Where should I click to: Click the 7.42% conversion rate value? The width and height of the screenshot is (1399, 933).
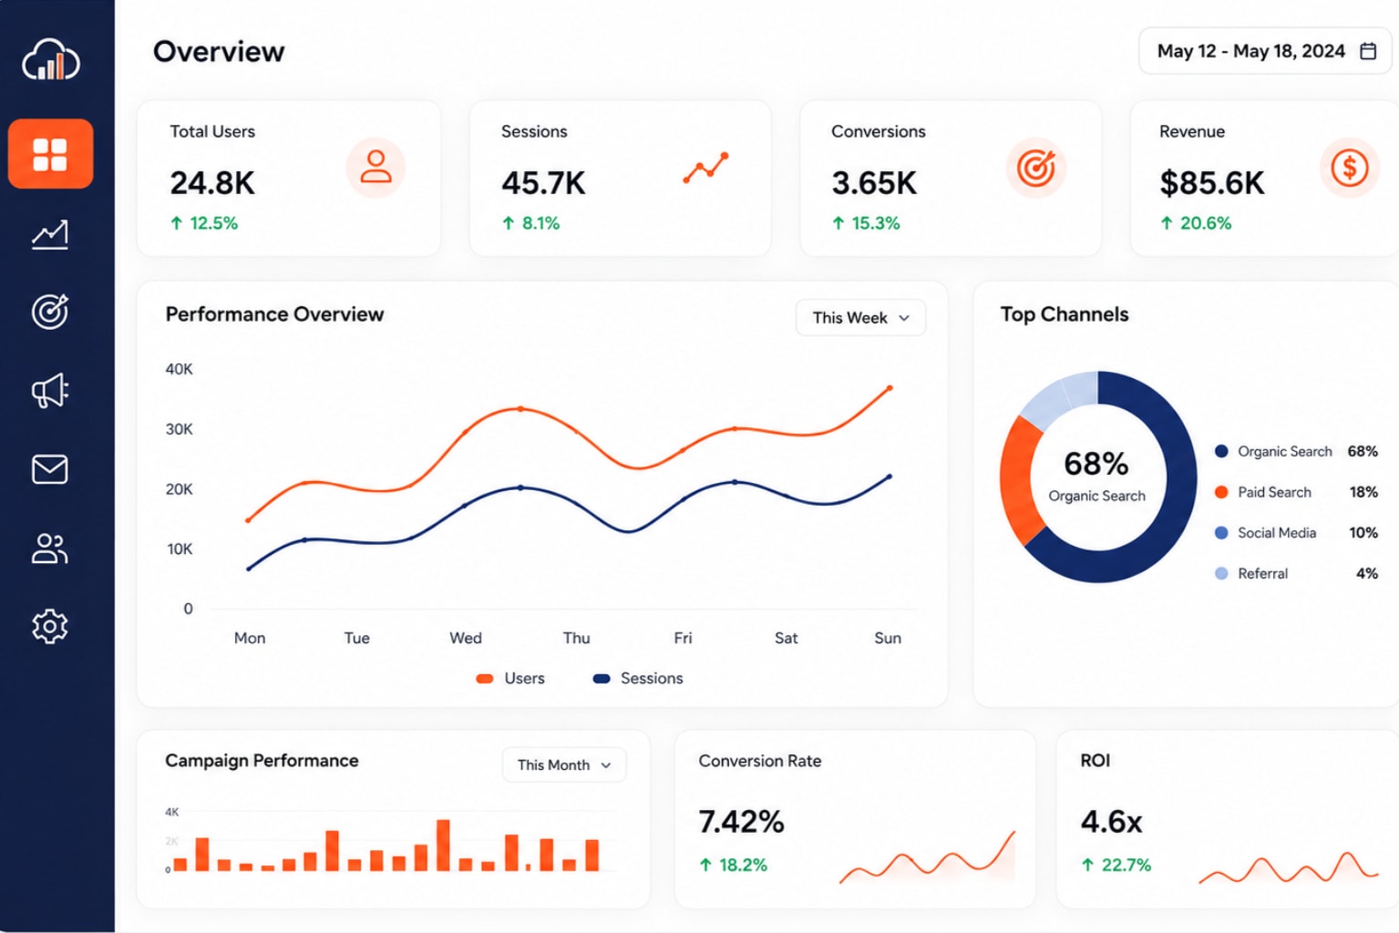741,822
